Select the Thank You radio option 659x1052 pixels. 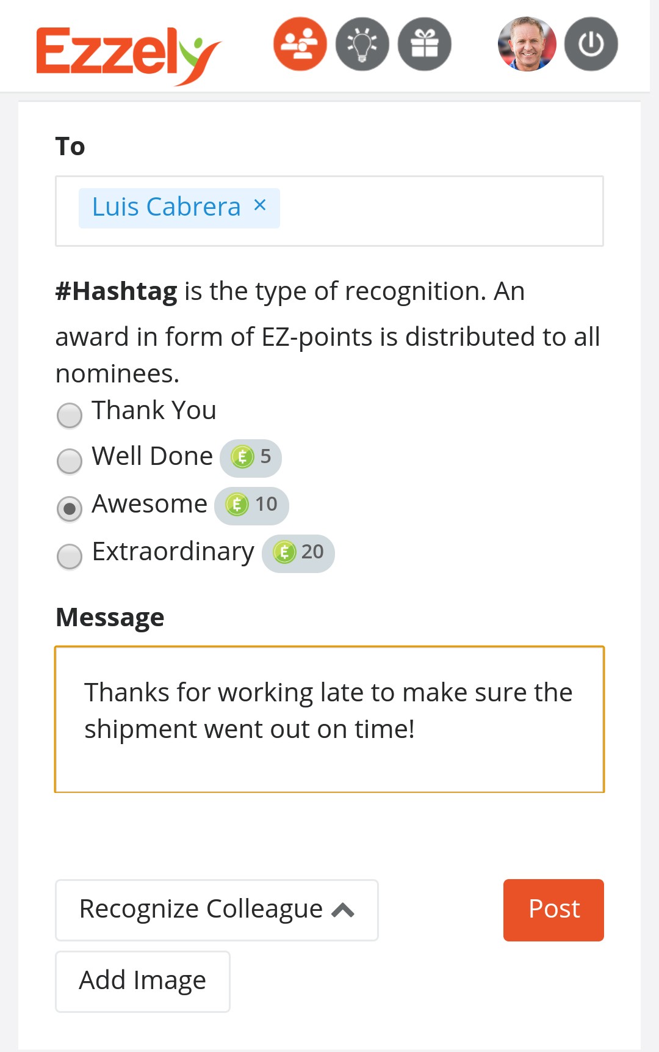pyautogui.click(x=70, y=415)
